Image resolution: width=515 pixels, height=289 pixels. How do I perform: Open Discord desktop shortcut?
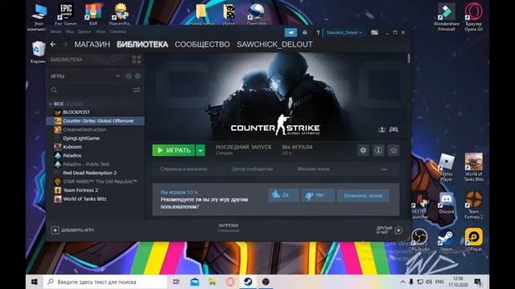(x=446, y=203)
